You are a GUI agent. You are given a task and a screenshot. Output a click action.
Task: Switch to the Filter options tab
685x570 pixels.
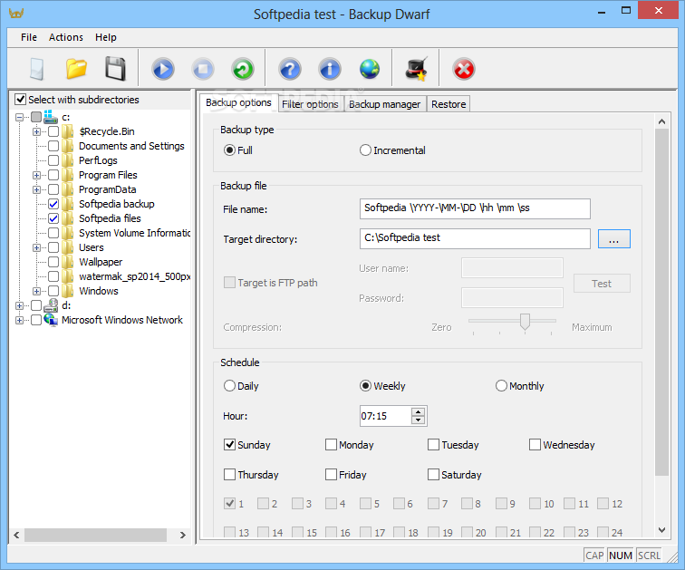click(x=310, y=104)
